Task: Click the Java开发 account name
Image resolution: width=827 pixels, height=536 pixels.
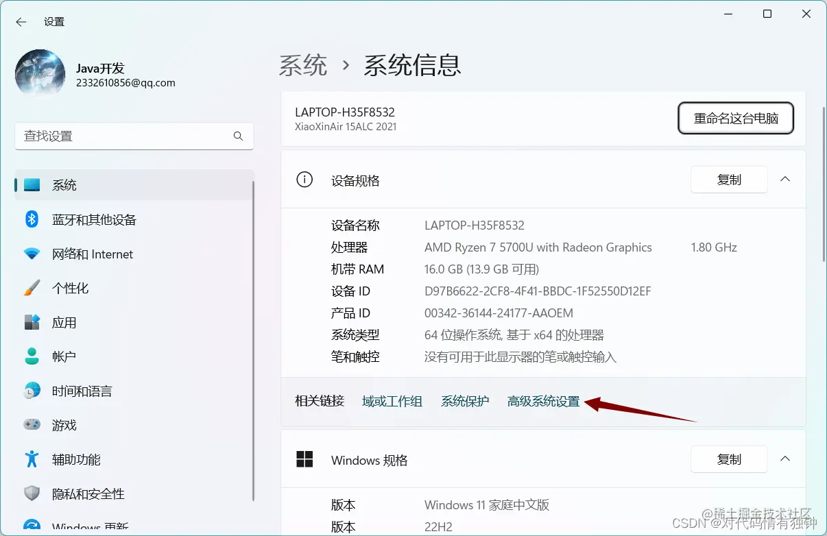Action: pos(100,69)
